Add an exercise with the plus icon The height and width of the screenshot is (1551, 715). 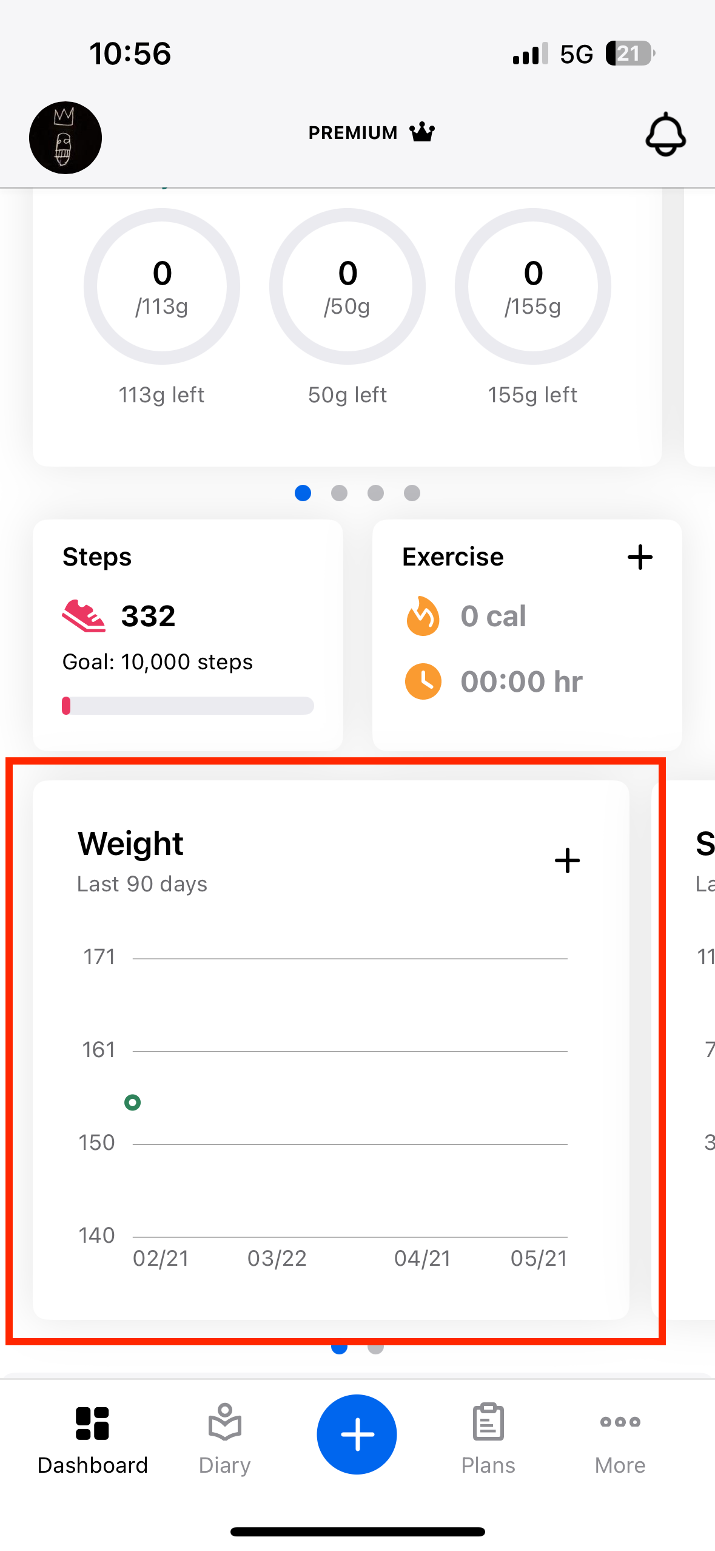[640, 557]
